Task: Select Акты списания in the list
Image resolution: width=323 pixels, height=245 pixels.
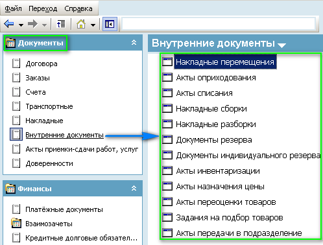Action: click(204, 93)
